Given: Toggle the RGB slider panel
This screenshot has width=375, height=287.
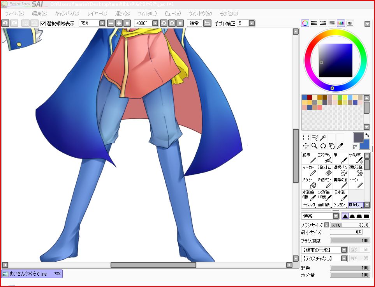Looking at the screenshot, I should coord(314,23).
